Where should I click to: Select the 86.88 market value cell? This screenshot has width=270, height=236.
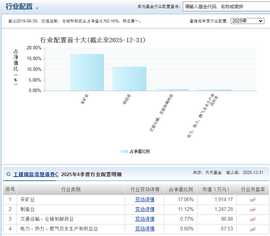tap(217, 219)
